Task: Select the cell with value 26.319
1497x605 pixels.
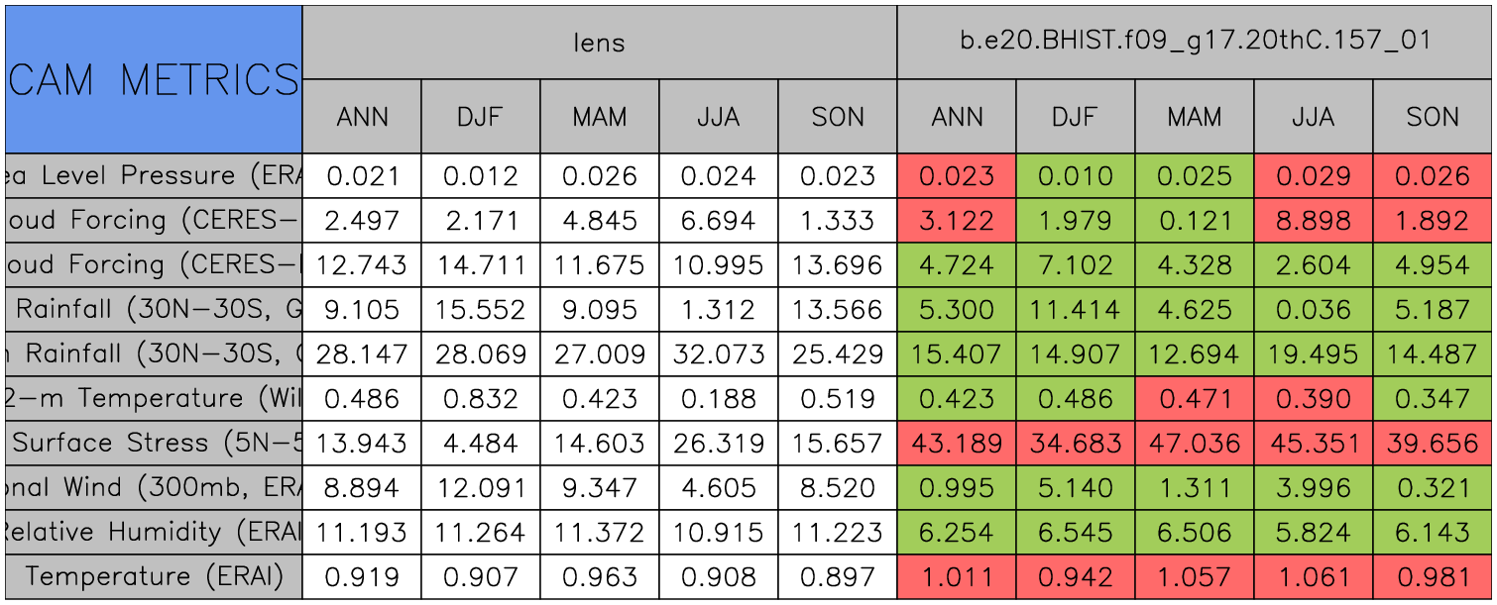Action: (719, 443)
